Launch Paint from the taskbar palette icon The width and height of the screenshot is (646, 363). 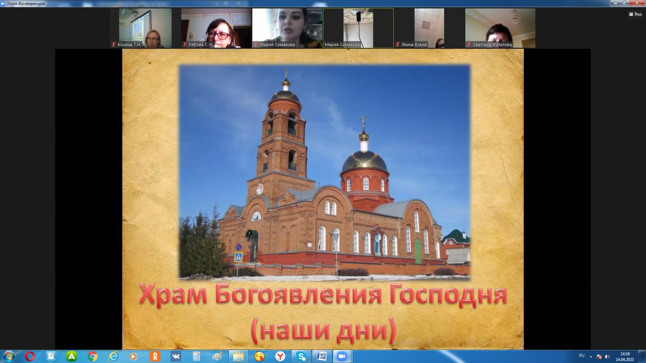click(x=217, y=356)
